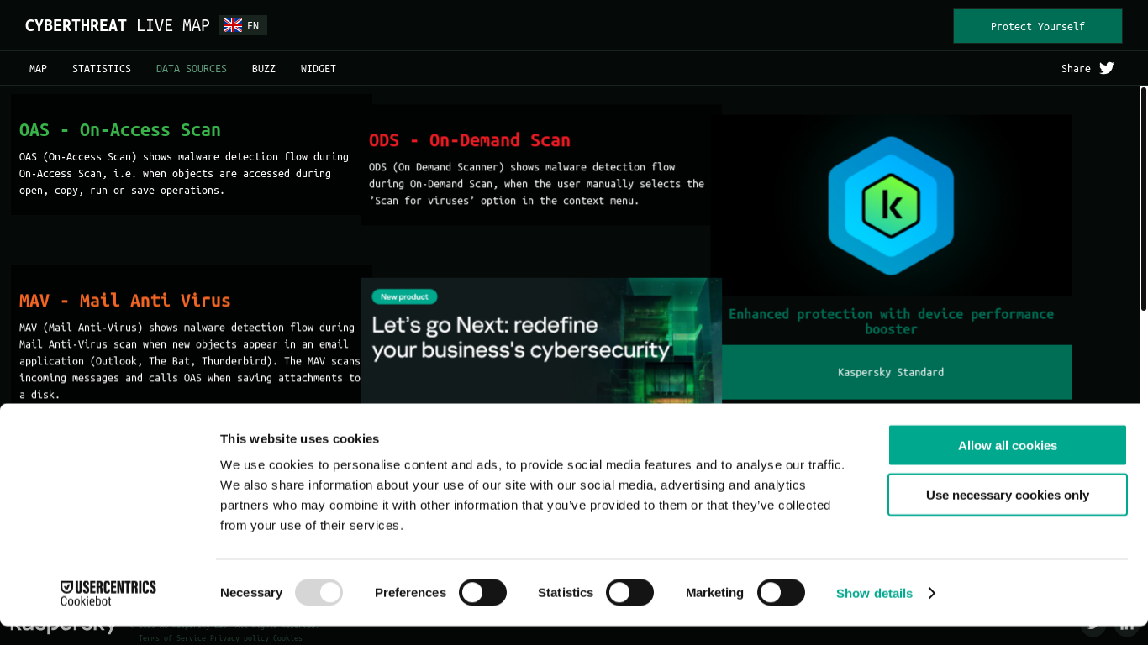Image resolution: width=1148 pixels, height=645 pixels.
Task: Click the CYBERTHREAT LIVE MAP title
Action: (x=118, y=25)
